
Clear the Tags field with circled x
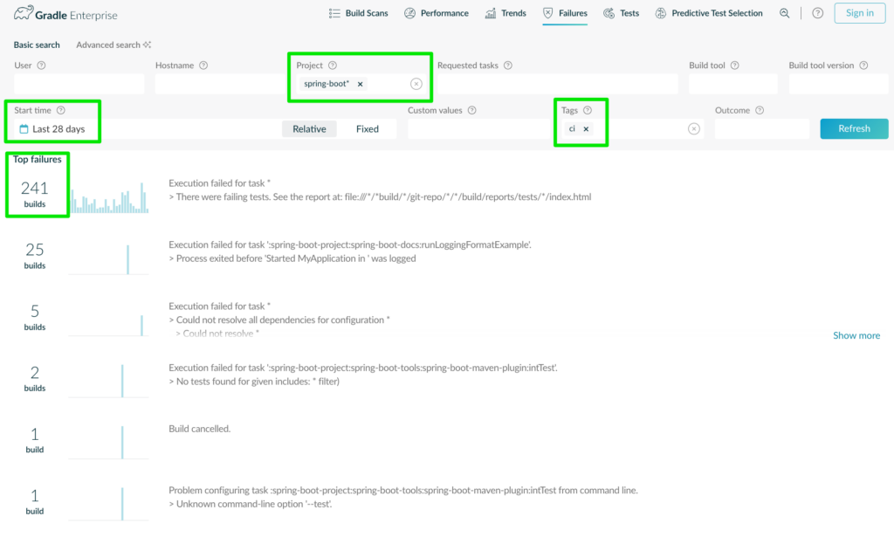point(694,129)
